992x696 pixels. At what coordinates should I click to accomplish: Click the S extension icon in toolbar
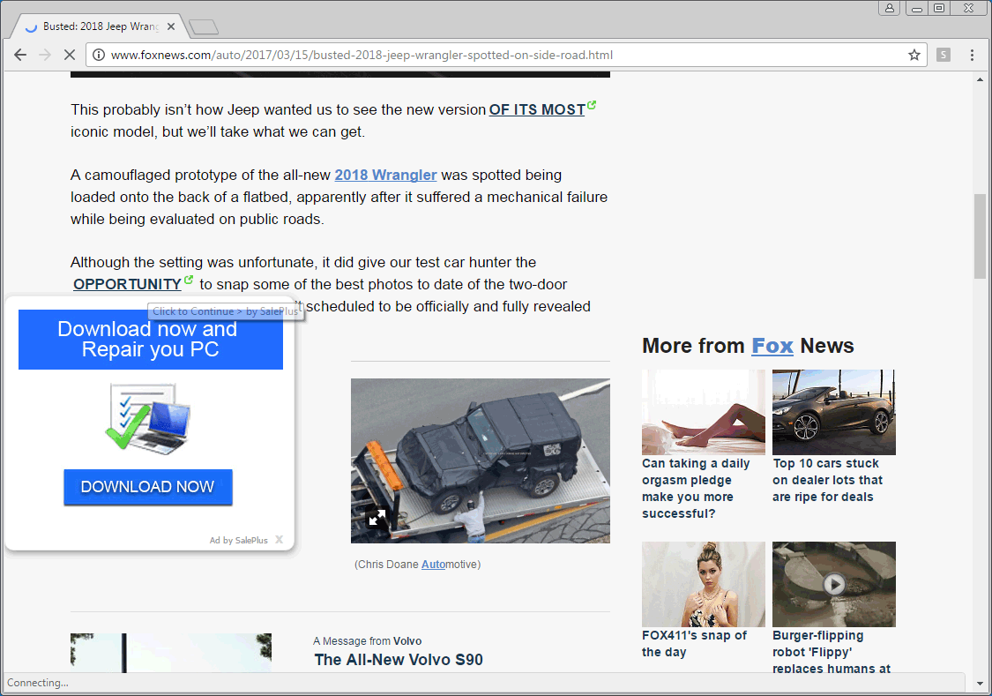point(944,55)
